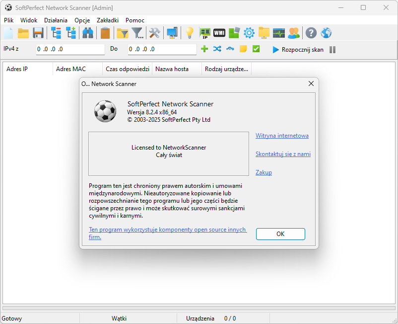Click the Wątki status bar entry
398x324 pixels.
point(119,319)
